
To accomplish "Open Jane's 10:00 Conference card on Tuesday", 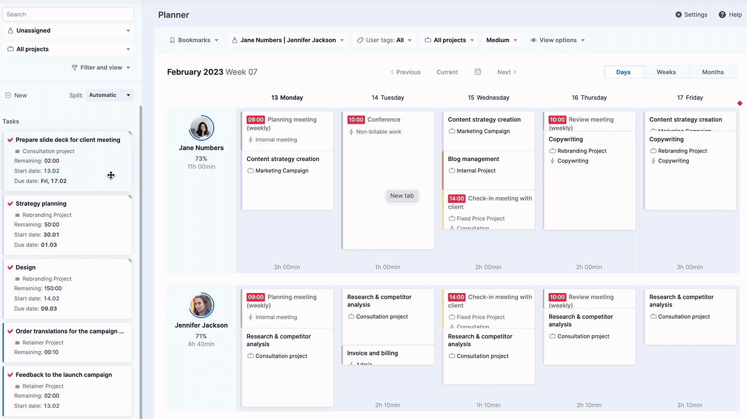I will (x=388, y=180).
